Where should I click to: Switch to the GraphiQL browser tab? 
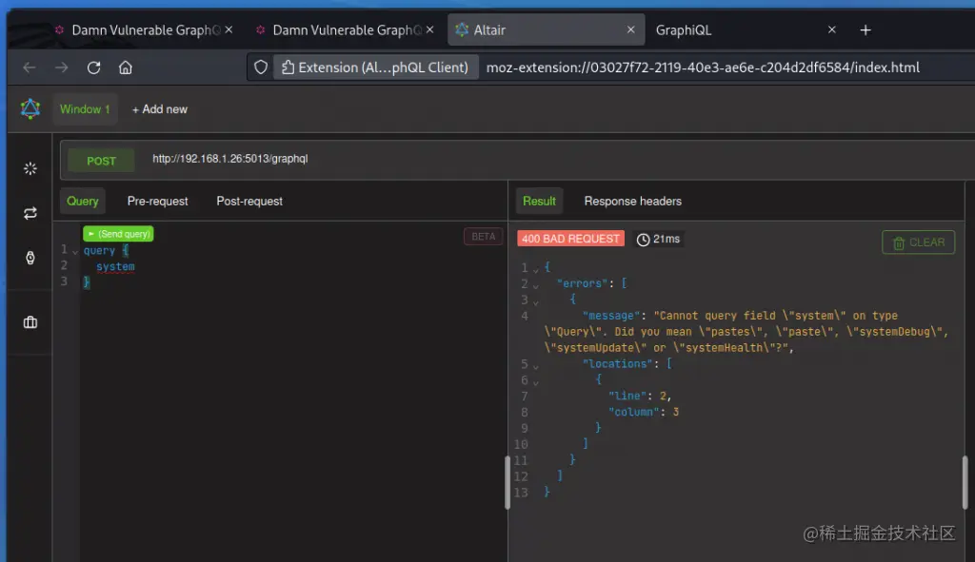(746, 29)
